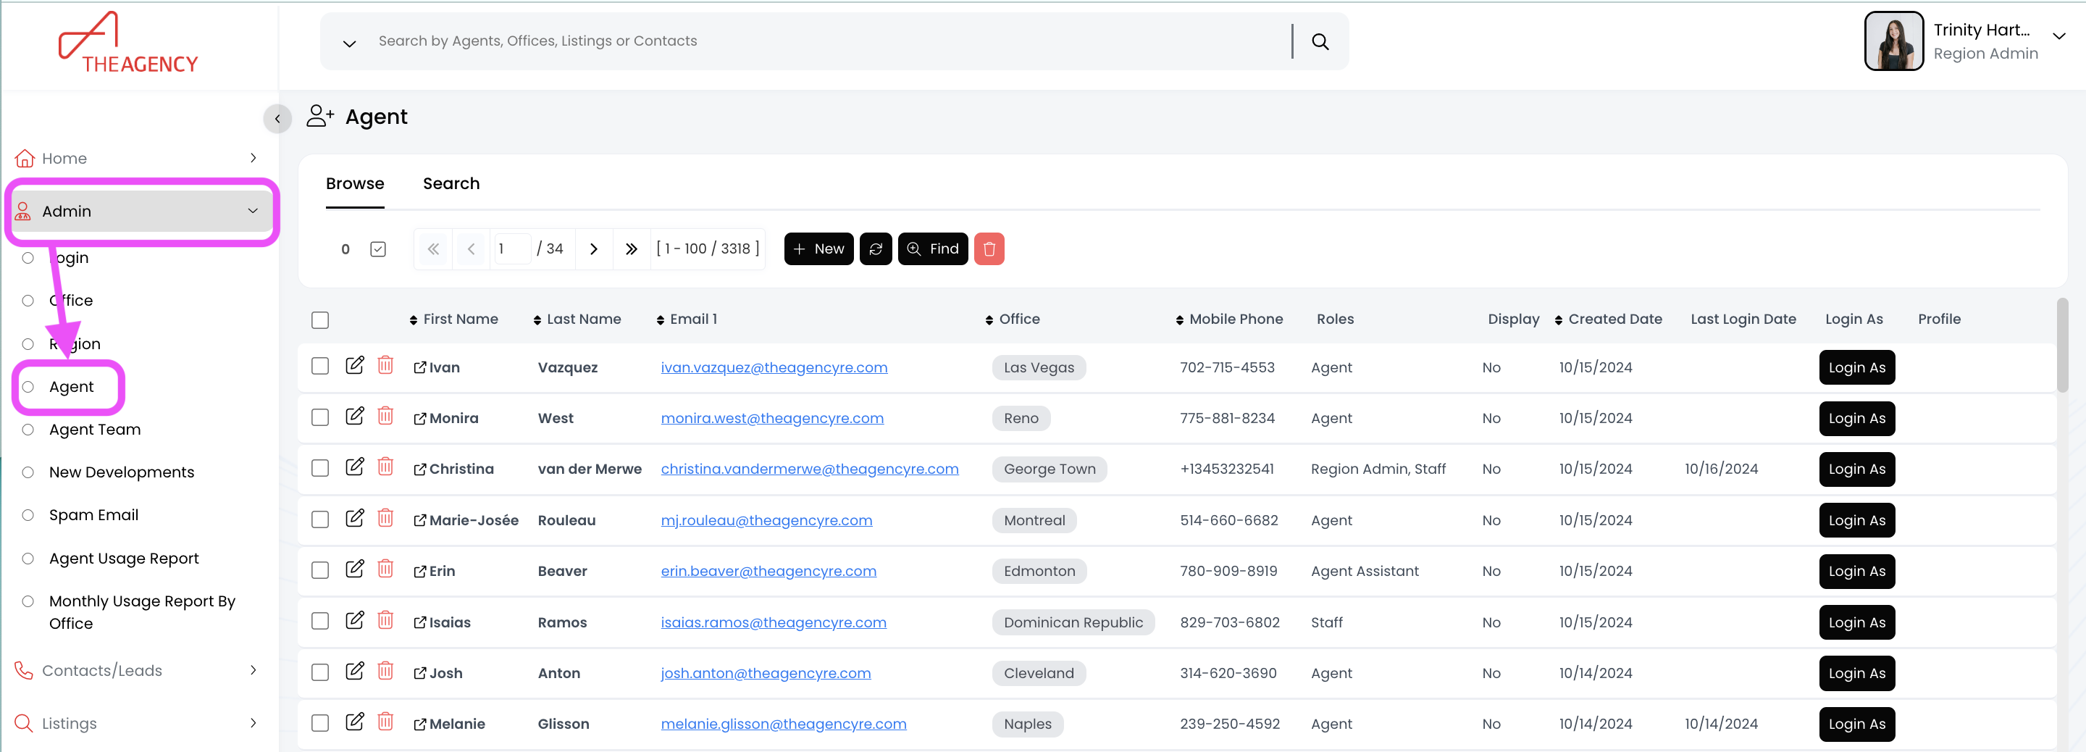Click the josh.anton@theagencyre.com email link
2086x752 pixels.
[x=764, y=672]
